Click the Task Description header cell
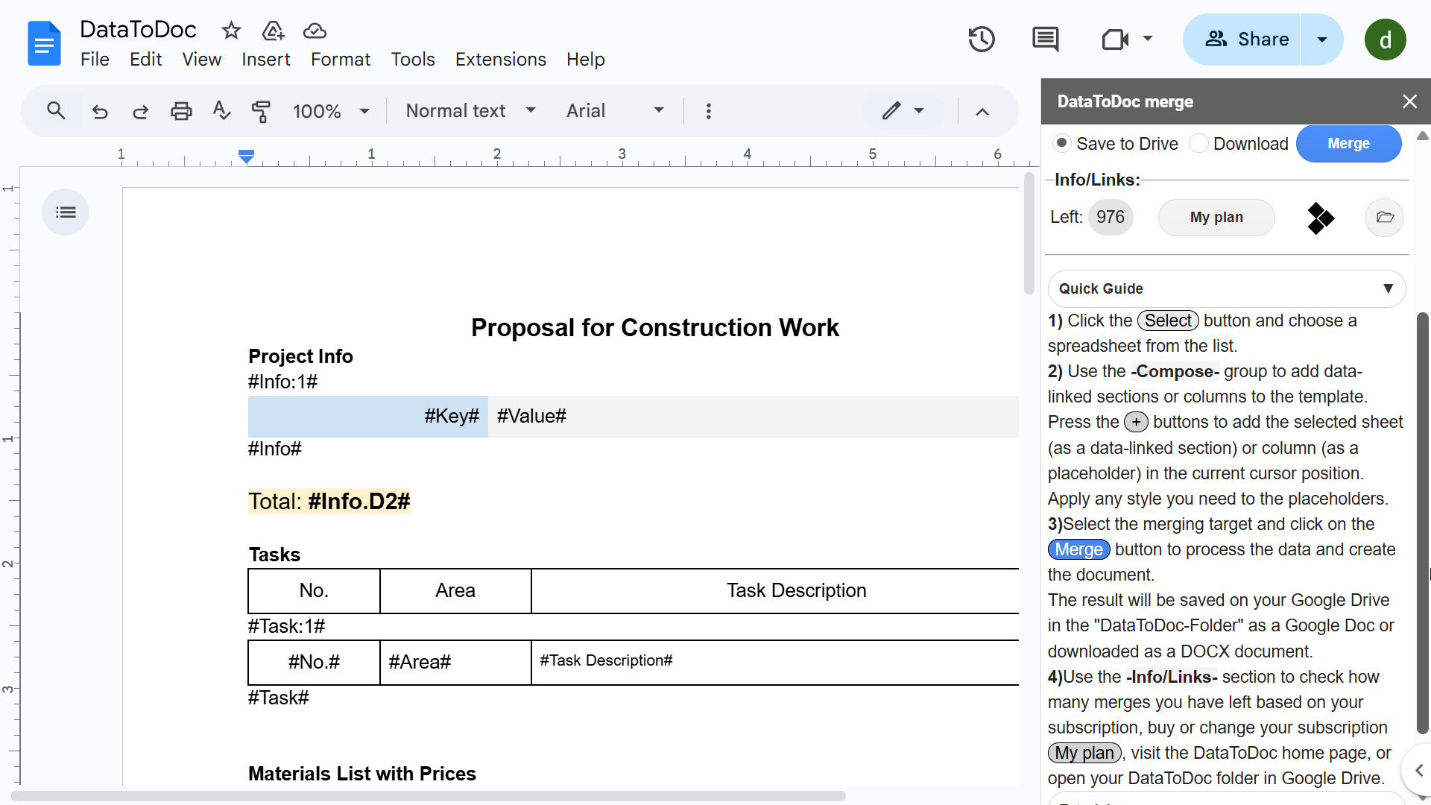This screenshot has height=805, width=1431. pos(775,591)
